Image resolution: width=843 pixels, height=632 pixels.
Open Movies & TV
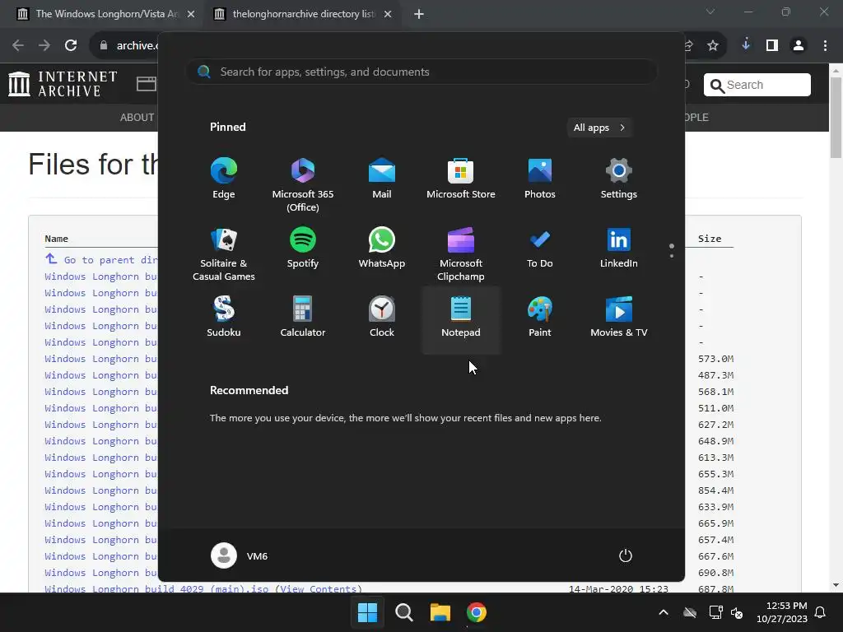619,317
